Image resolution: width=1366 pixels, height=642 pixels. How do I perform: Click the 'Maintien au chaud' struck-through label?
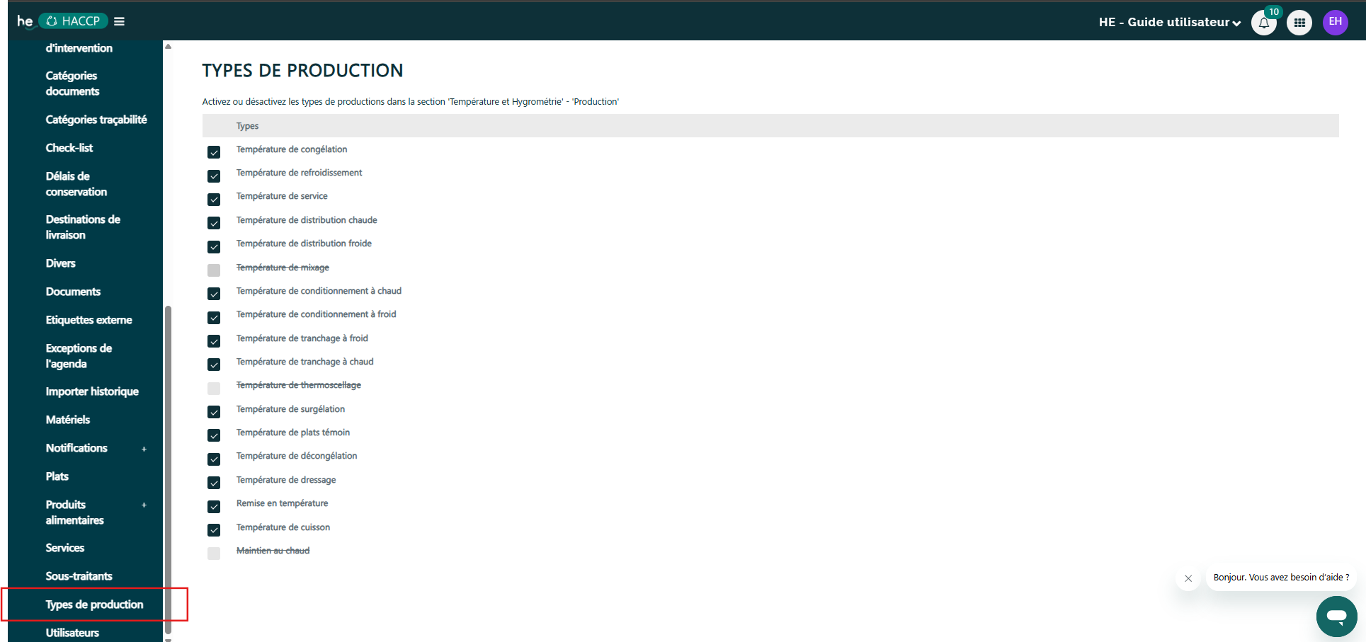click(x=273, y=551)
